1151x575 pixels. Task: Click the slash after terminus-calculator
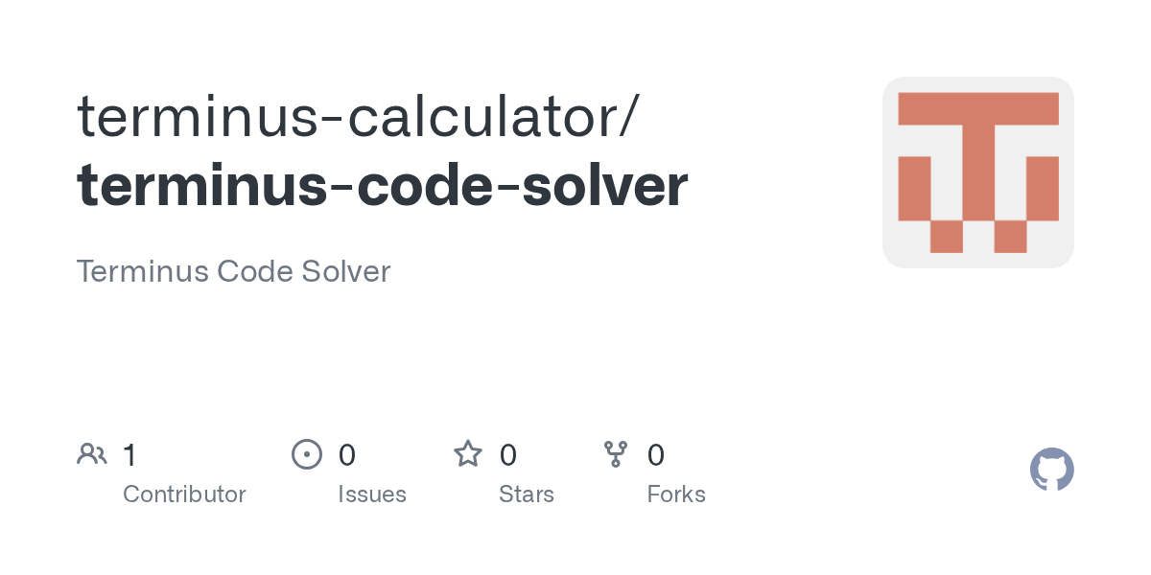[628, 116]
